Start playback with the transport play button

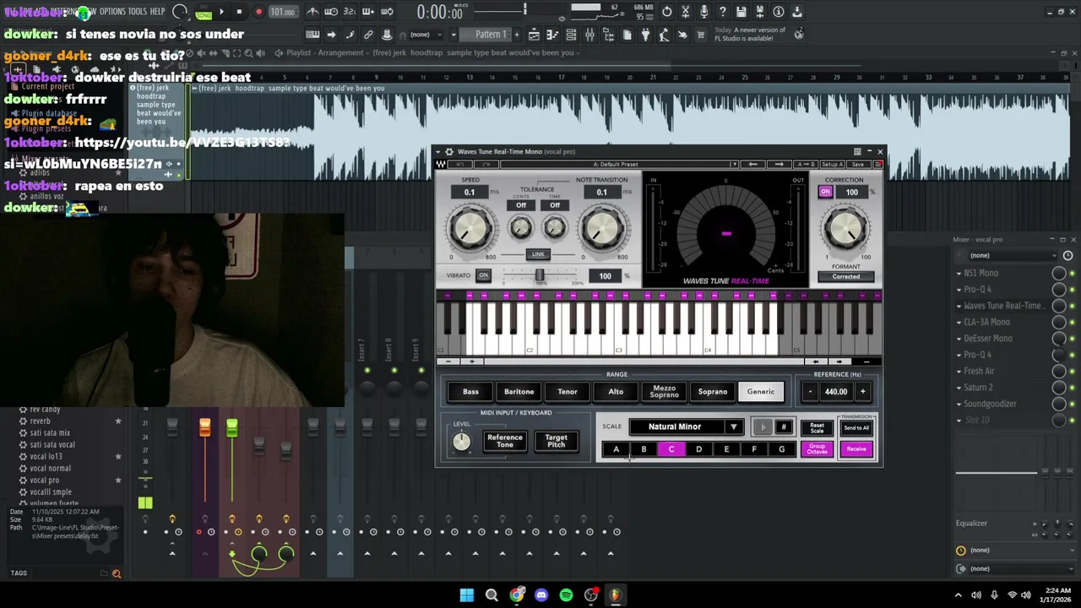222,12
